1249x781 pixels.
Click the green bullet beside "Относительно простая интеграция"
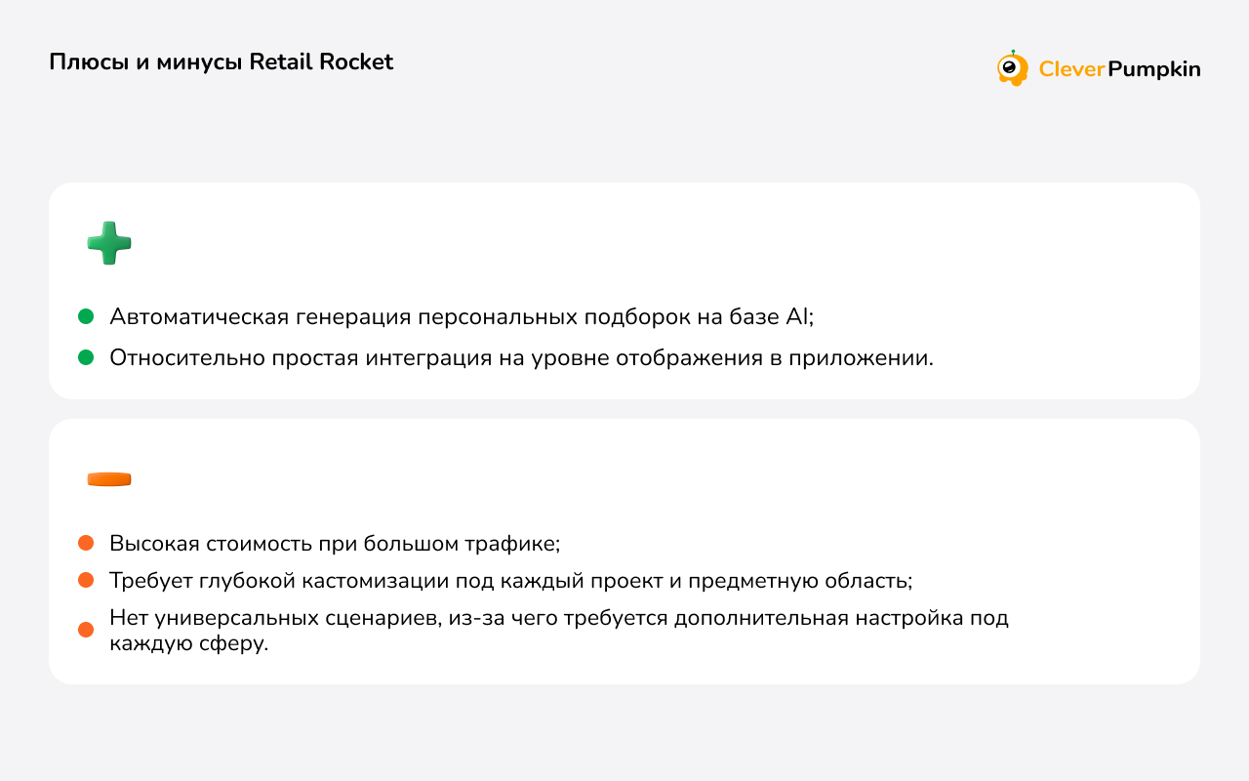86,357
